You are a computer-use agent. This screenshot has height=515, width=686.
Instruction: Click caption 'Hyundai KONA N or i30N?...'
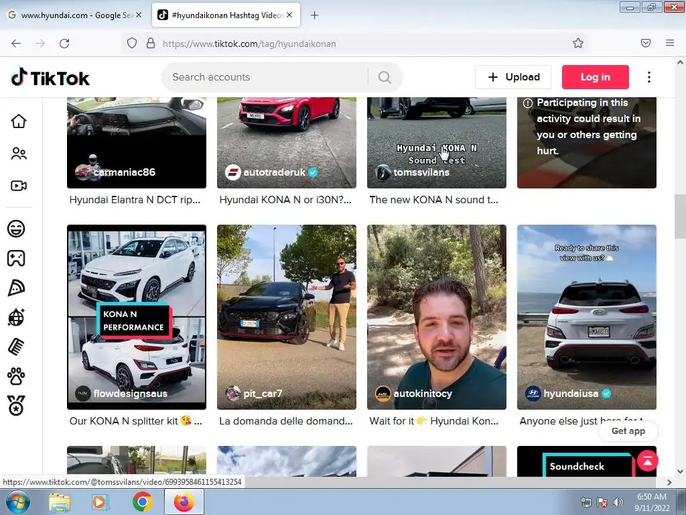pyautogui.click(x=285, y=200)
